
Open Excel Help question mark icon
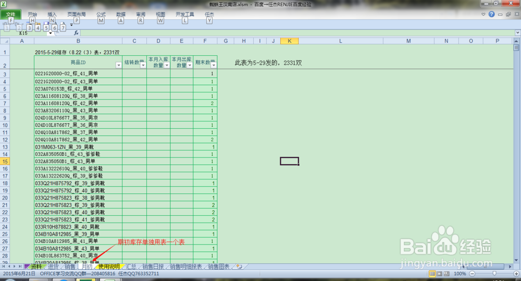pos(491,14)
